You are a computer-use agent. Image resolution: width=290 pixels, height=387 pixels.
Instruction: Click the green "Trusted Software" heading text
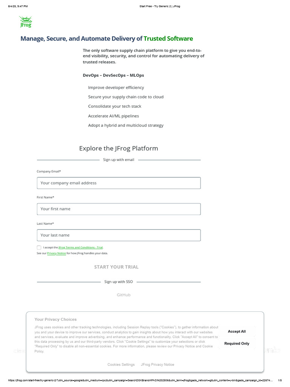[168, 39]
